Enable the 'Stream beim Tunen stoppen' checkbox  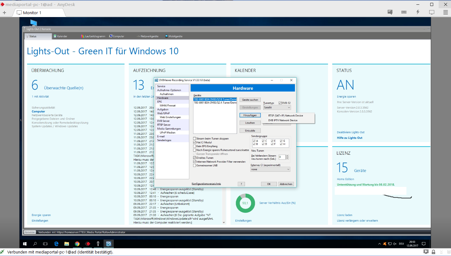[x=195, y=139]
